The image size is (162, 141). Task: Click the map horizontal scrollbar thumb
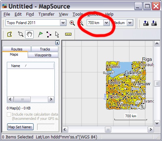click(108, 130)
